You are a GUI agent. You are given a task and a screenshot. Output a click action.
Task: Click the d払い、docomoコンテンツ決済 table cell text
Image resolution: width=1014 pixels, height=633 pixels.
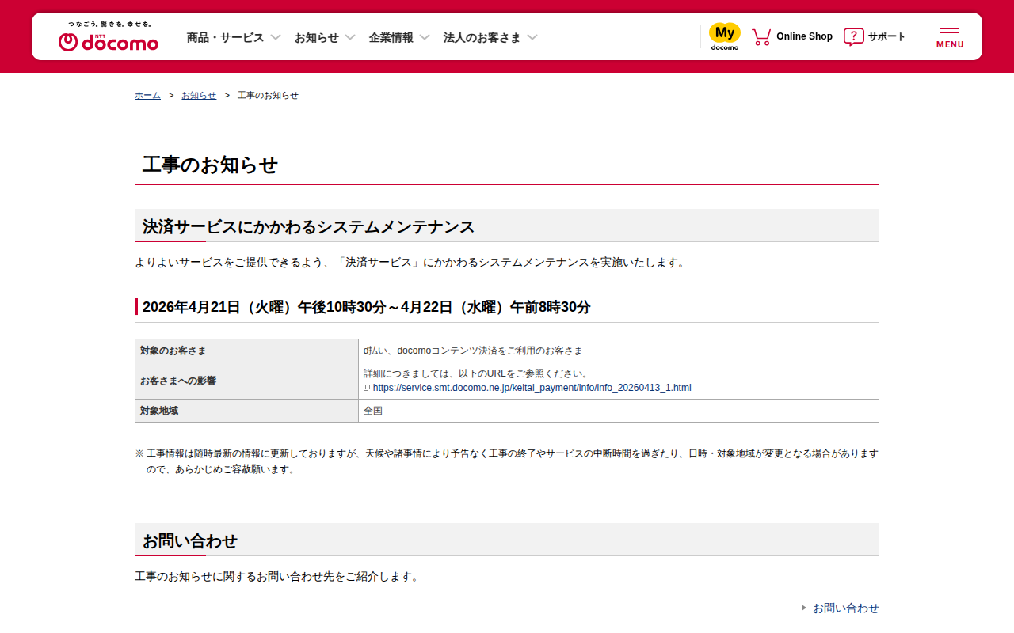click(x=473, y=351)
